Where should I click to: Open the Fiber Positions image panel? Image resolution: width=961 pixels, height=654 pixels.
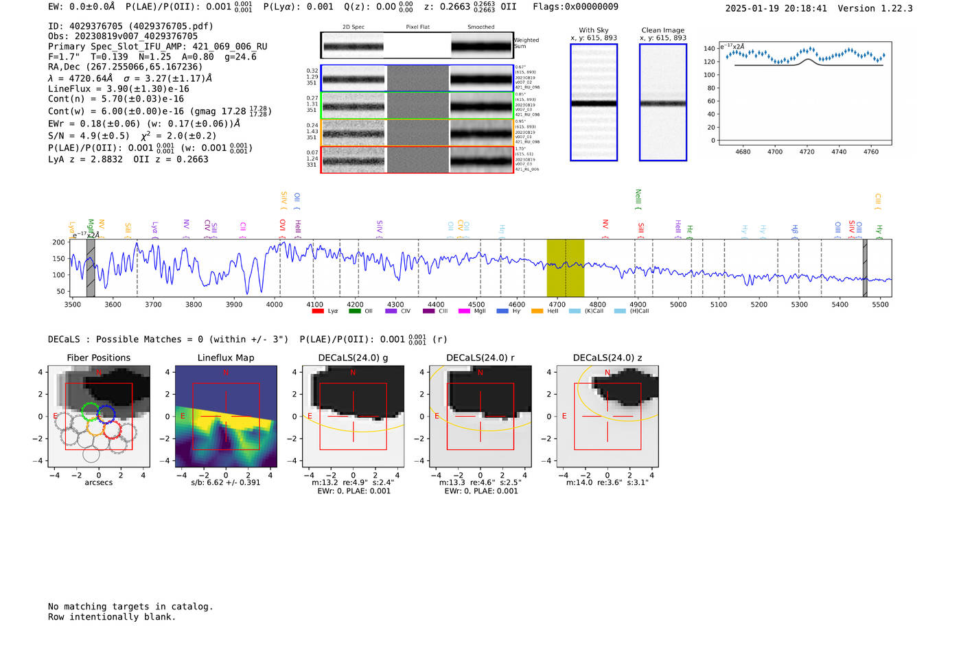(x=99, y=416)
